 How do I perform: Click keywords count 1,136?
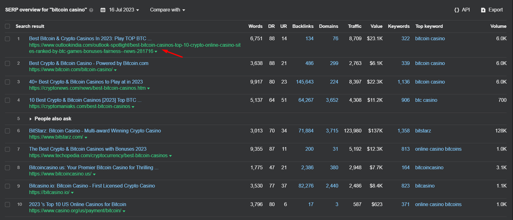point(403,82)
